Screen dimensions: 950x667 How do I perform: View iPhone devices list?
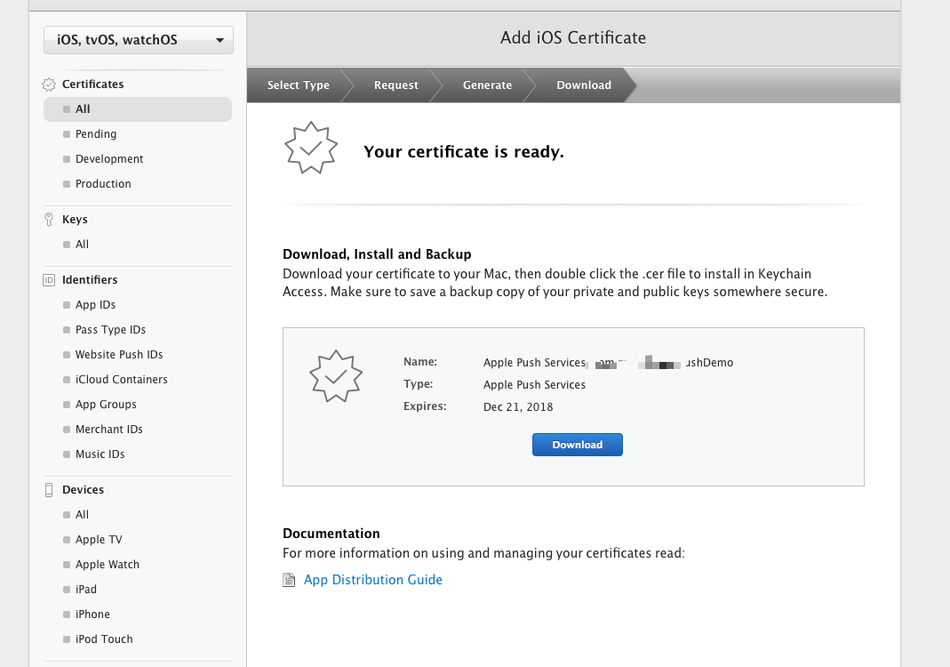[x=92, y=615]
